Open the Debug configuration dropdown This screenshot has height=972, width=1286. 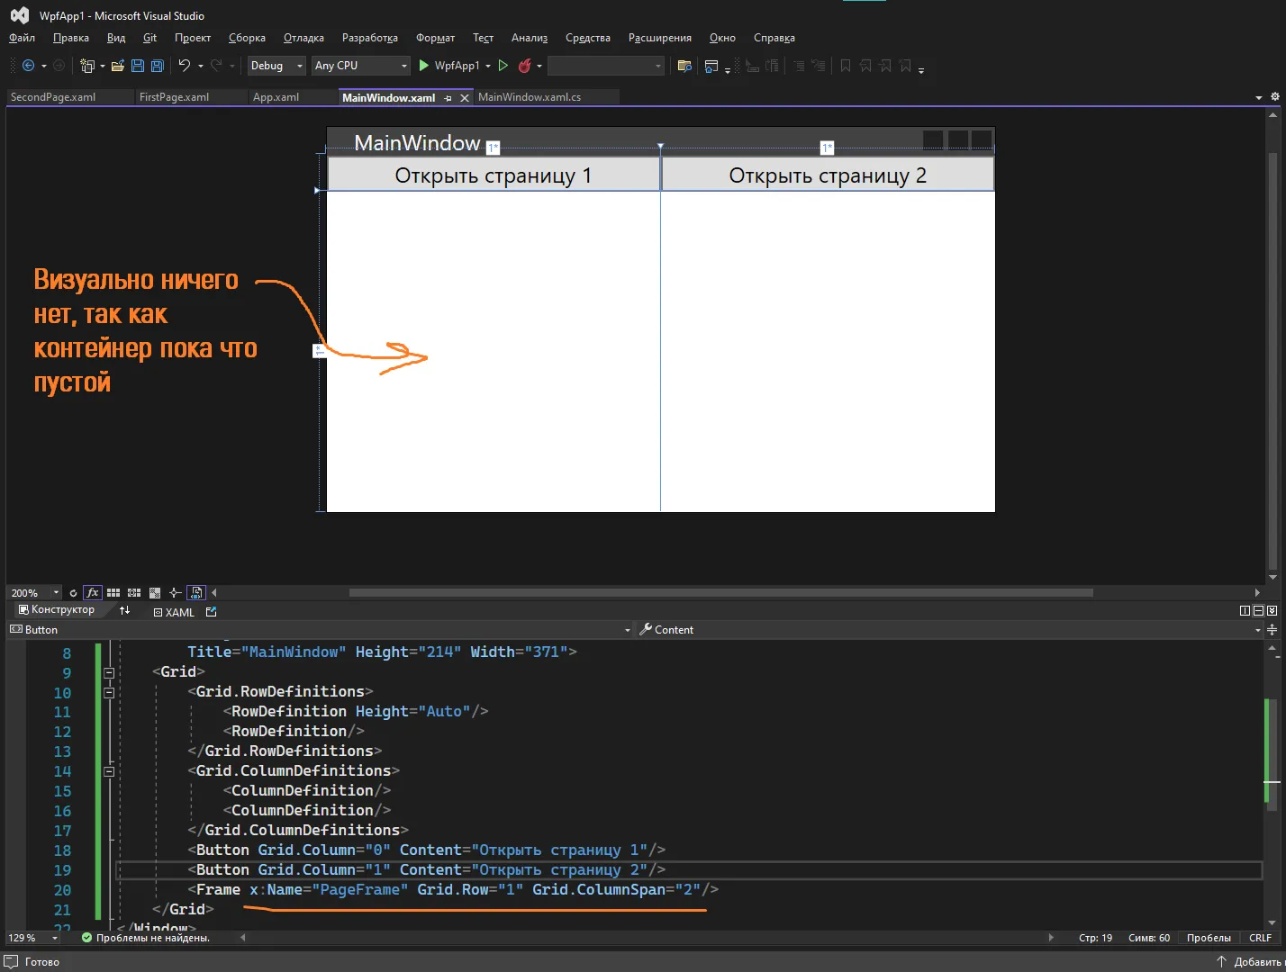[276, 66]
